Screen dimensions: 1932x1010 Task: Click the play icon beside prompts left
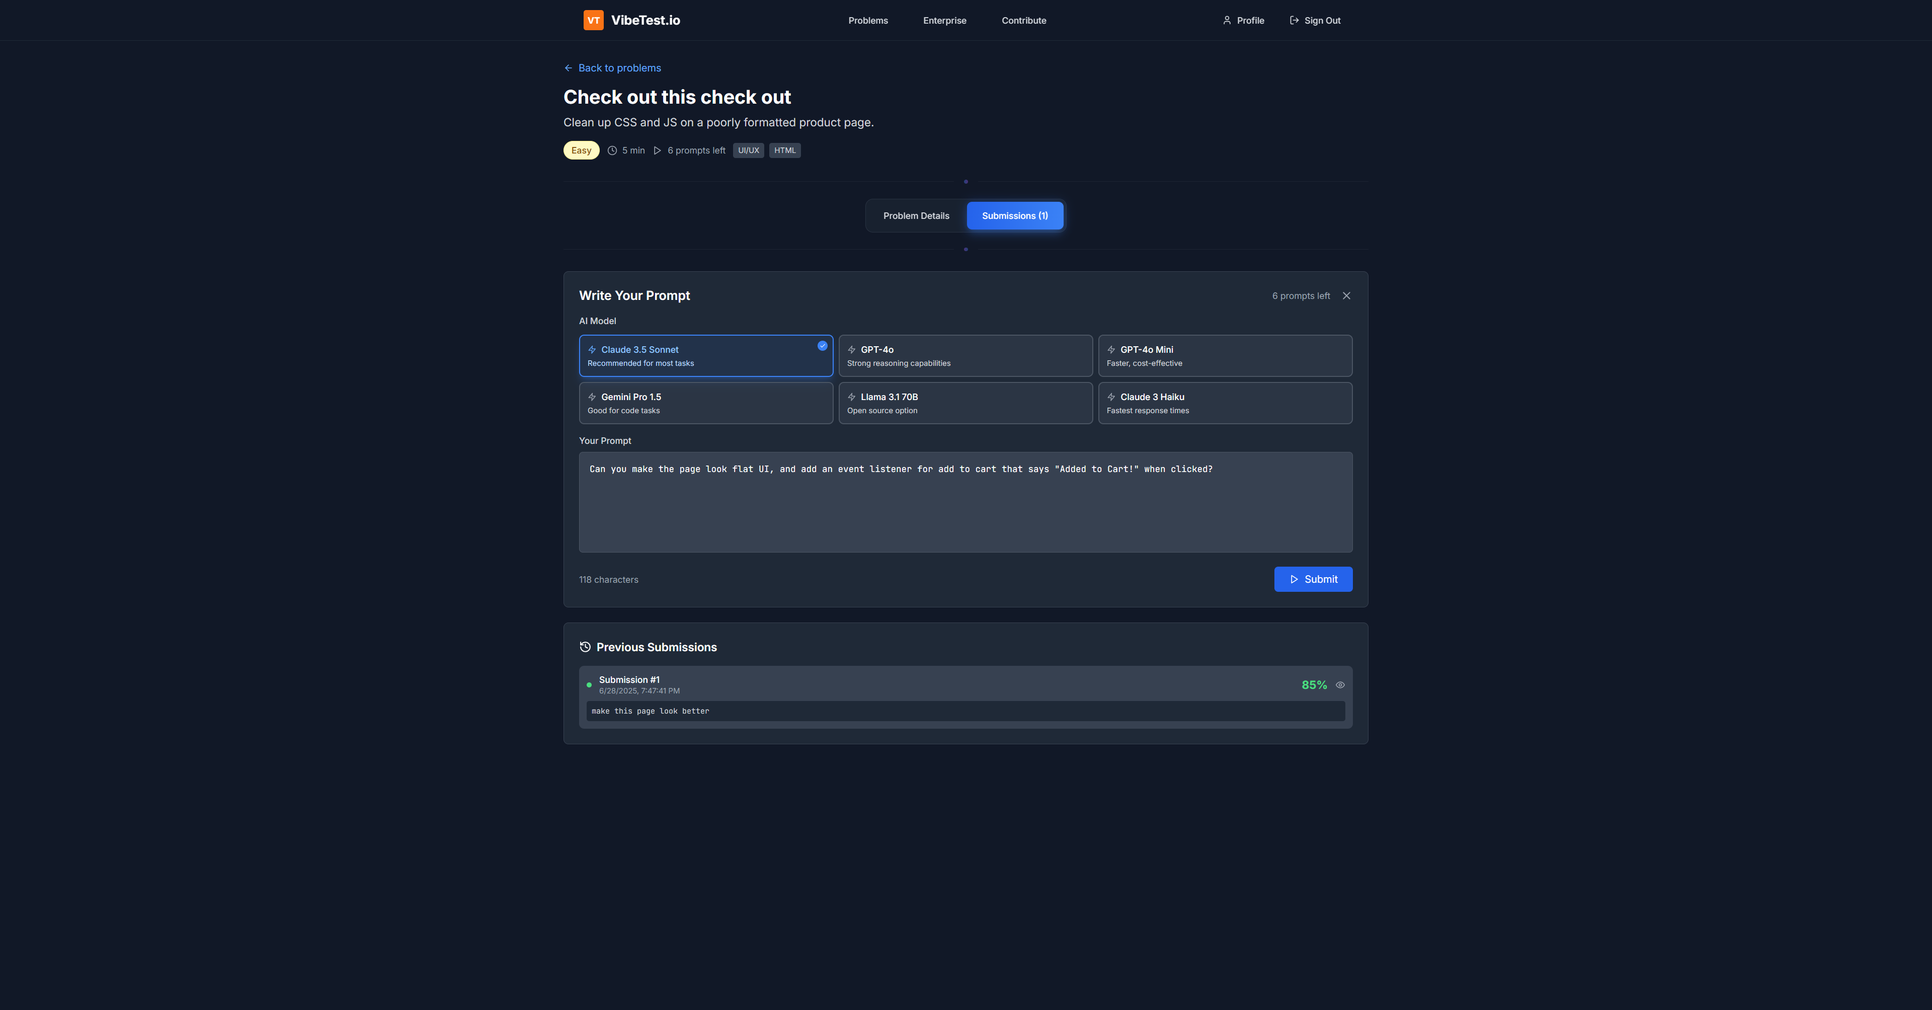point(657,151)
